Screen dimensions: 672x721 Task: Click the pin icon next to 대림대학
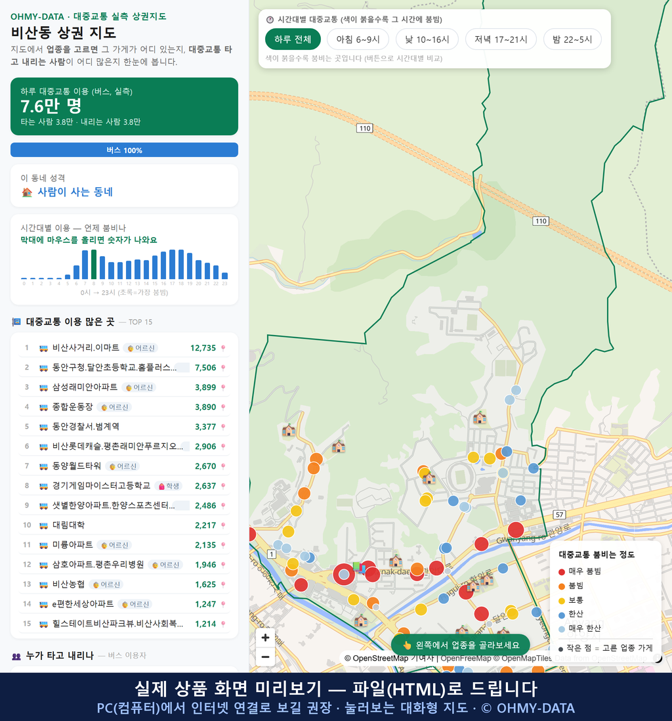click(x=223, y=525)
